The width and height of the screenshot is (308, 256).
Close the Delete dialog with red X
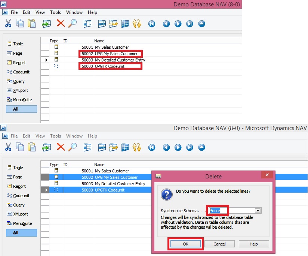[267, 175]
